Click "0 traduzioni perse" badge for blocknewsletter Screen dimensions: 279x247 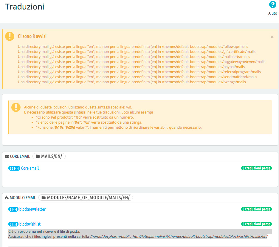pos(256,209)
